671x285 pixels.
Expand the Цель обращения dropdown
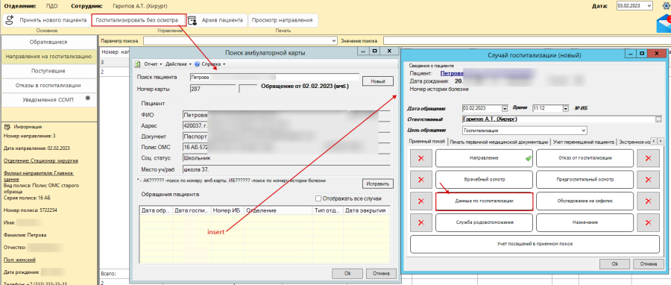click(x=583, y=131)
